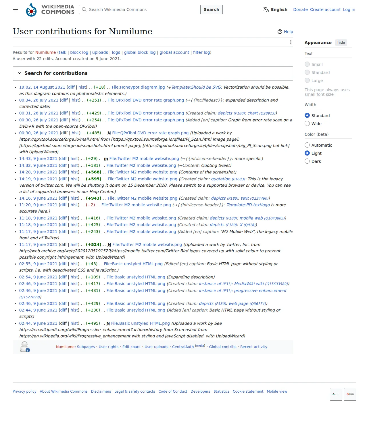369x426 pixels.
Task: Open chart (Q28923) link
Action: click(262, 113)
